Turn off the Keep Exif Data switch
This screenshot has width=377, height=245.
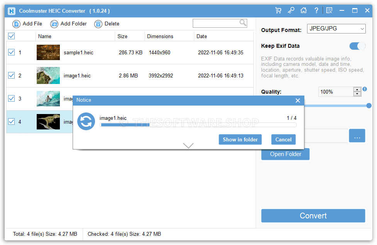click(x=357, y=46)
